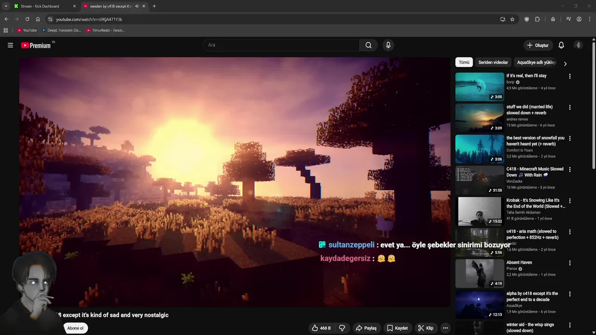Click the incognito-style extension icon in the toolbar
This screenshot has height=335, width=596.
pyautogui.click(x=553, y=19)
